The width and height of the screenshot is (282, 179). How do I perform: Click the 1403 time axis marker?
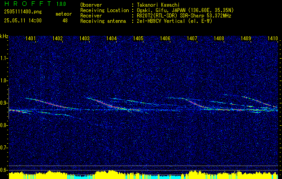pos(85,38)
